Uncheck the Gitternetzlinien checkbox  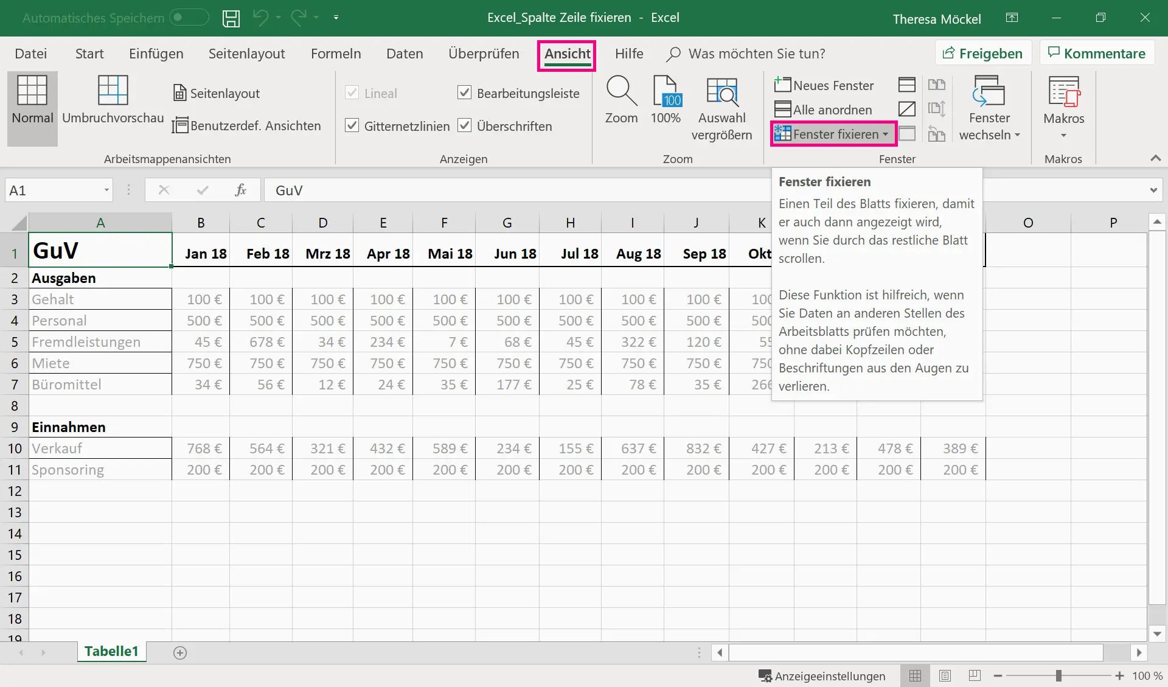tap(352, 125)
